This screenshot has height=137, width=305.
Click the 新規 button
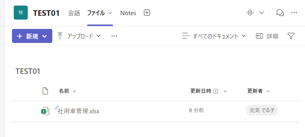pos(32,36)
